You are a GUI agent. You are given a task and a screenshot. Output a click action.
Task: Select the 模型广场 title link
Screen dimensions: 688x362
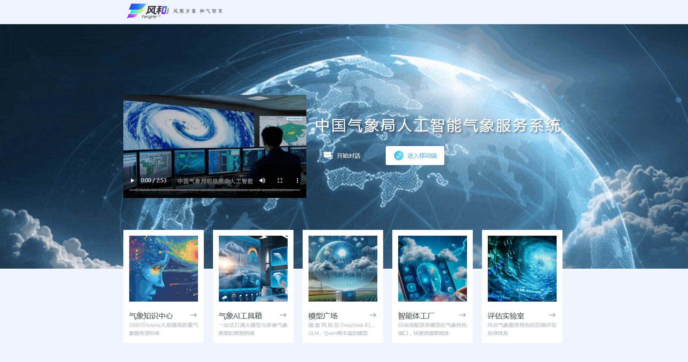323,316
